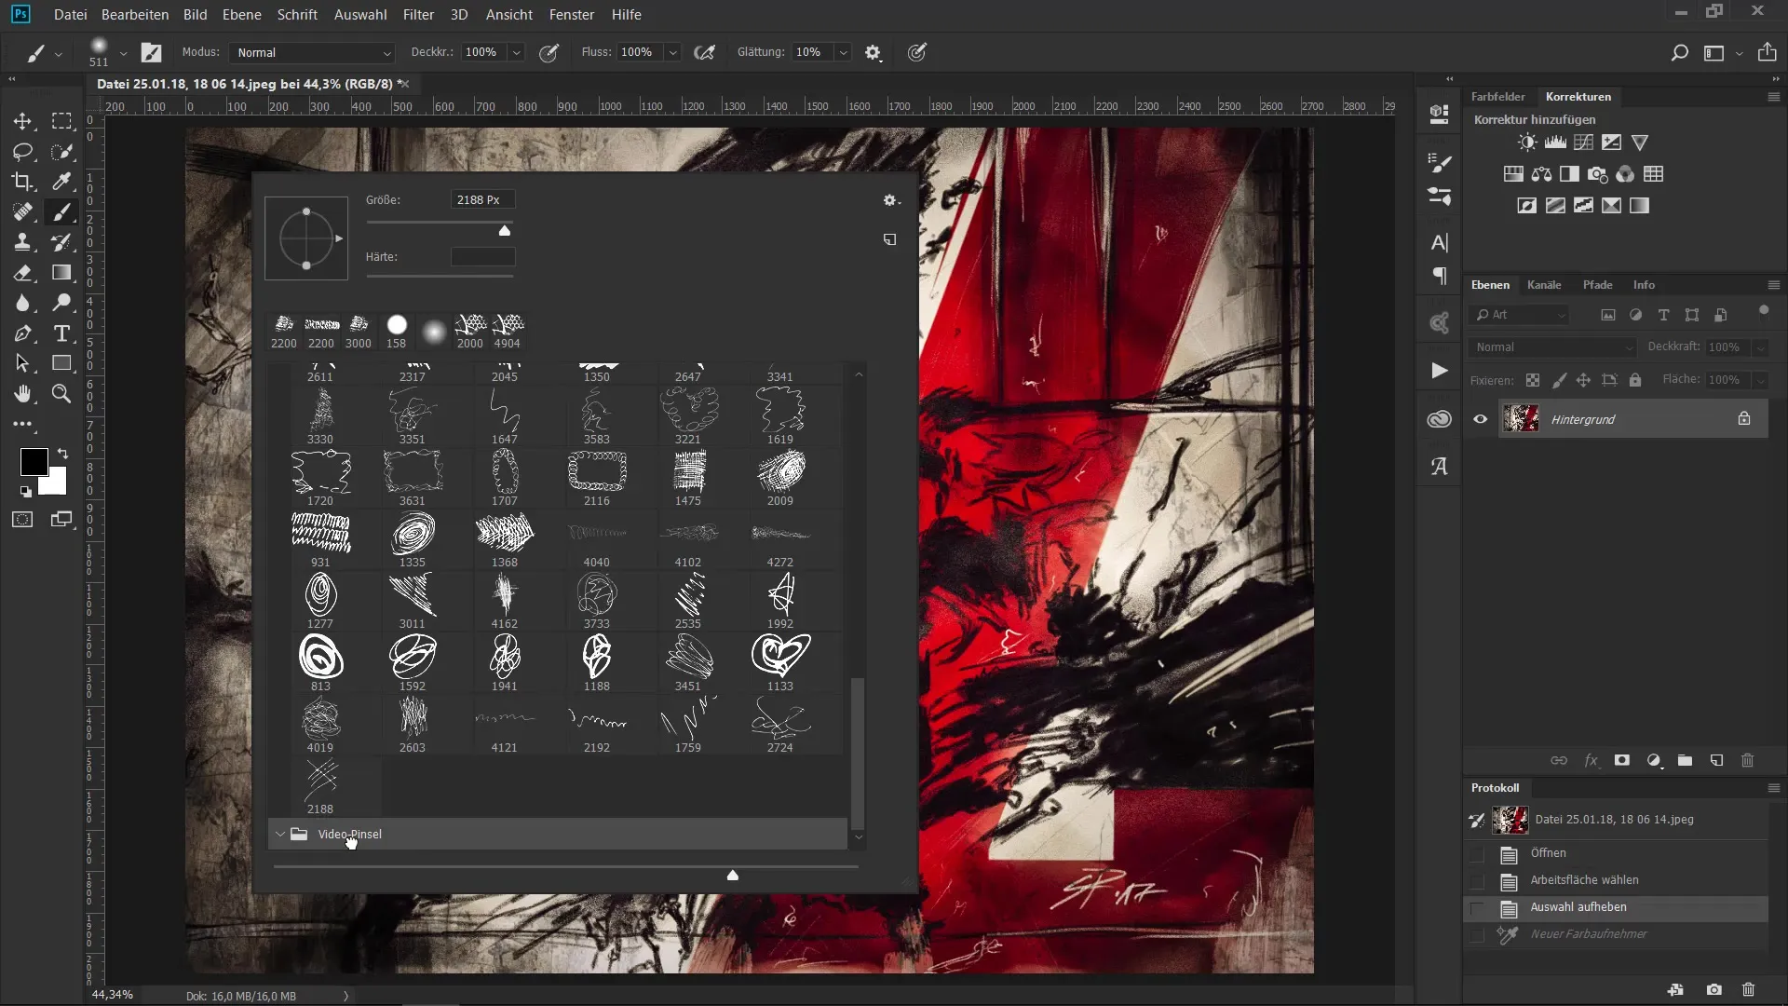Click the Größe input field
This screenshot has width=1788, height=1006.
pyautogui.click(x=482, y=200)
